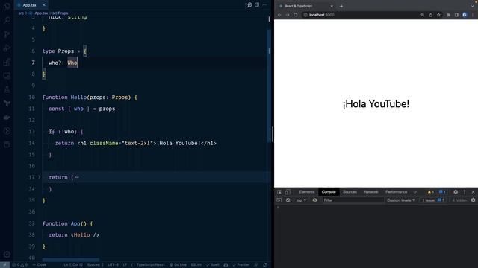The height and width of the screenshot is (268, 478).
Task: Click the chat bubble icon in editor toolbar
Action: tap(249, 5)
